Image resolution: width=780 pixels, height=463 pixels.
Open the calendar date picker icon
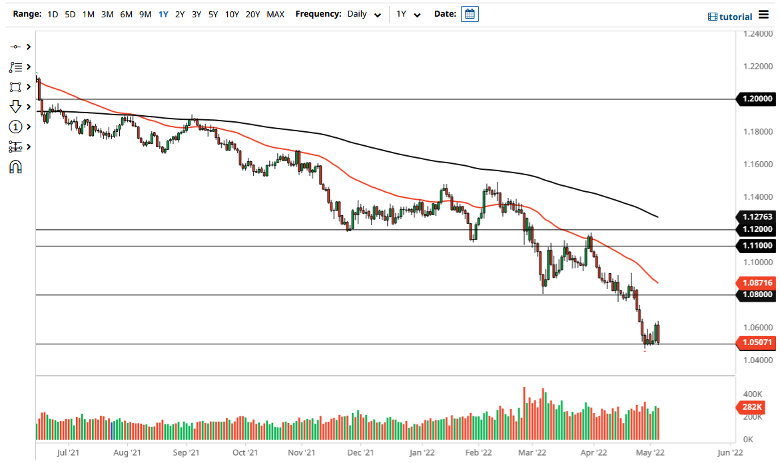point(470,13)
